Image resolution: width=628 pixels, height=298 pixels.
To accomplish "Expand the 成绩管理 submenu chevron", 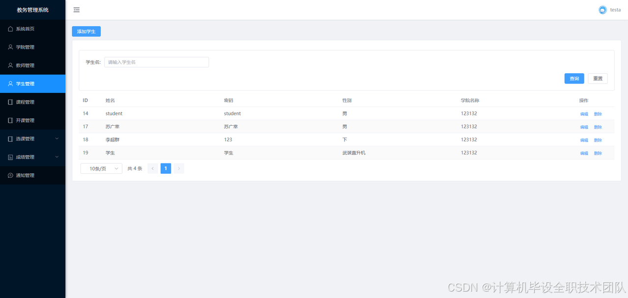I will [57, 157].
